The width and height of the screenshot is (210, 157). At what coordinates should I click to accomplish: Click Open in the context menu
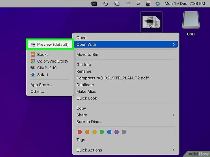pyautogui.click(x=126, y=38)
